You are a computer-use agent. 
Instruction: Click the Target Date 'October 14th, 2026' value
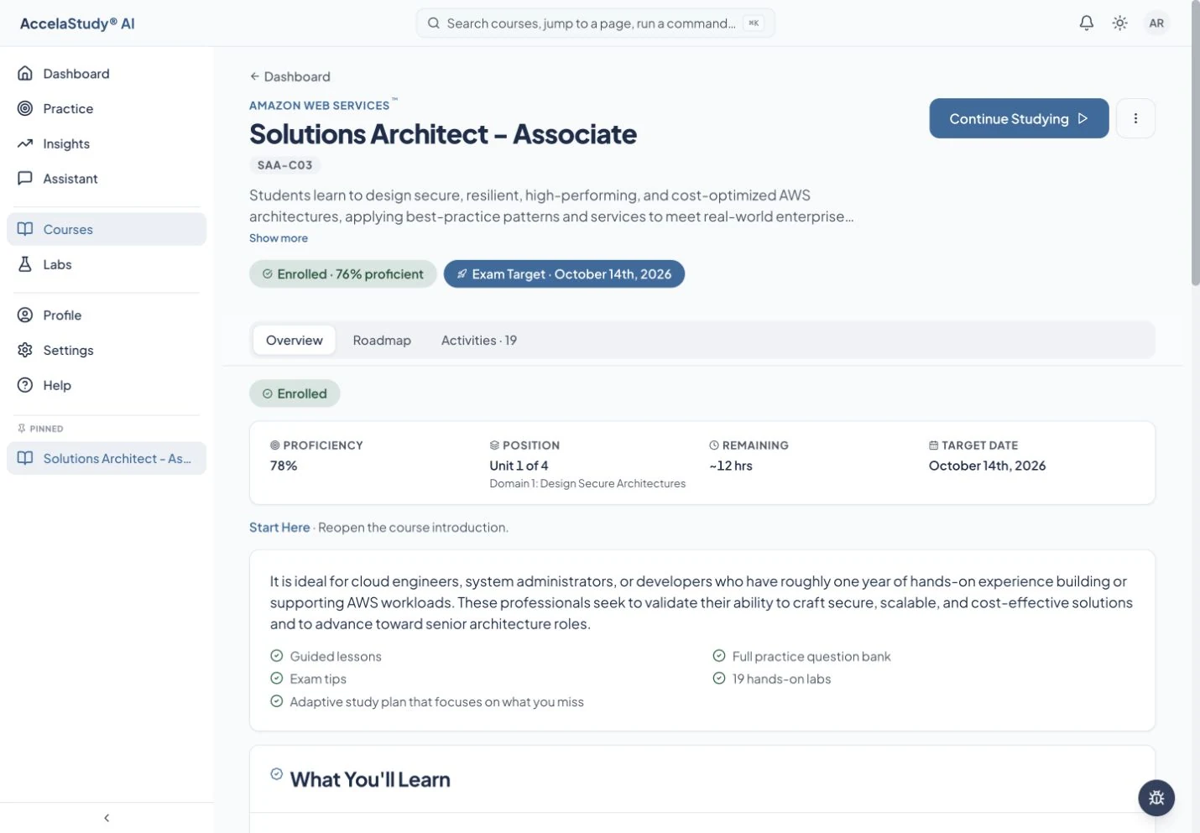coord(987,466)
